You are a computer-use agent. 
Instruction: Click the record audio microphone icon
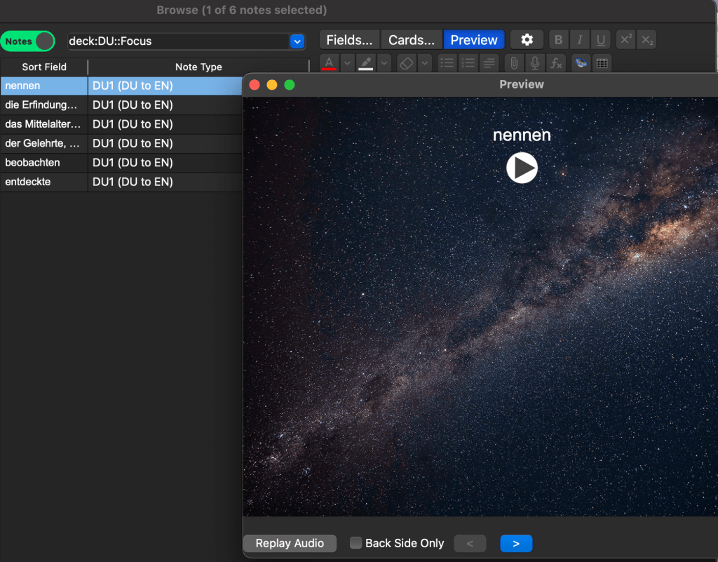(535, 63)
